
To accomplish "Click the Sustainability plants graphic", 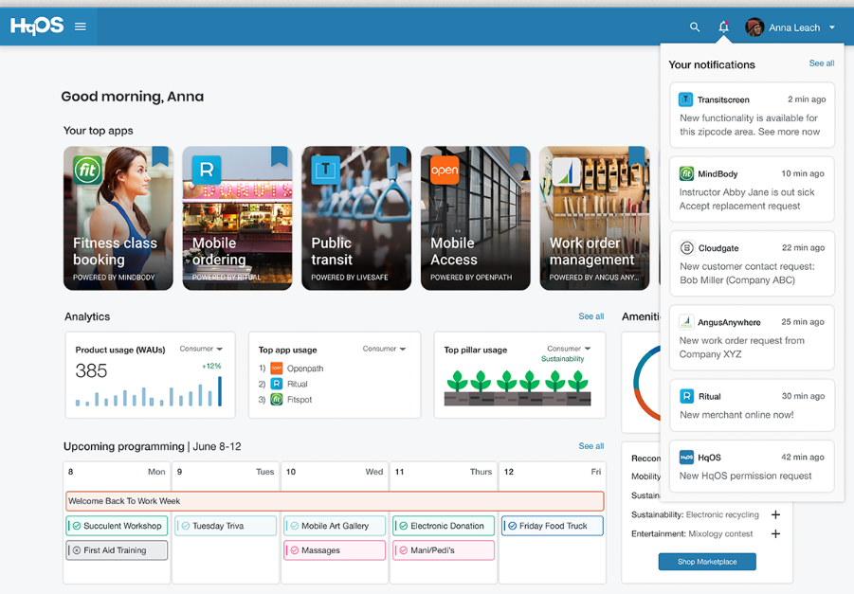I will point(517,387).
